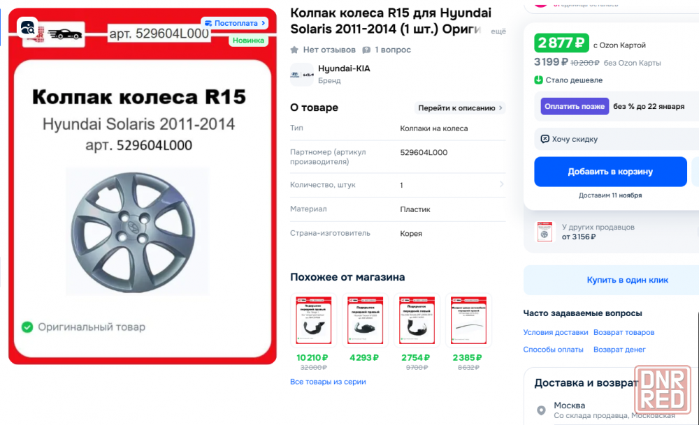The height and width of the screenshot is (425, 699).
Task: Click the star icon beside 'Нет отзывов'
Action: point(295,50)
